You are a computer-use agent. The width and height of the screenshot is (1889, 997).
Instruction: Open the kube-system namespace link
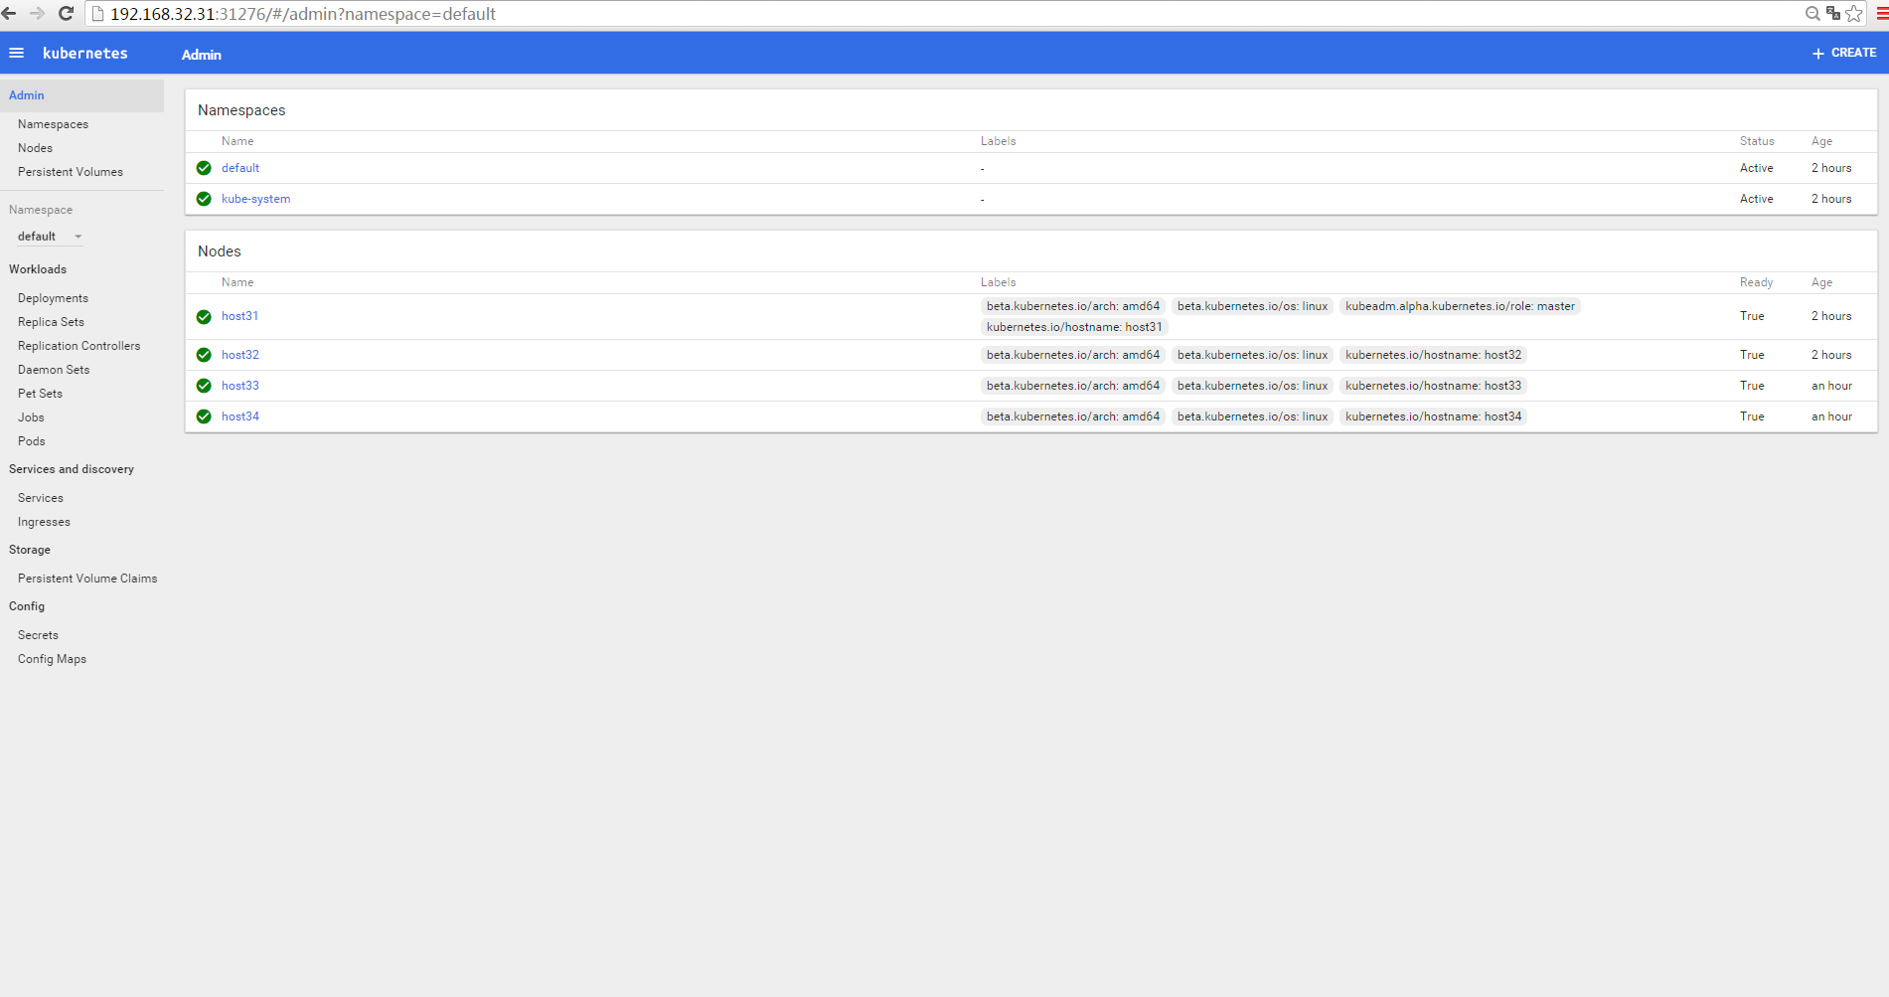coord(256,199)
